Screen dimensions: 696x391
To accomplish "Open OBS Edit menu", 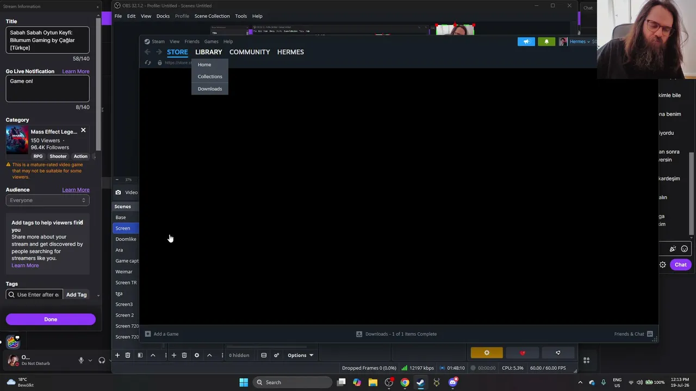I will [131, 16].
